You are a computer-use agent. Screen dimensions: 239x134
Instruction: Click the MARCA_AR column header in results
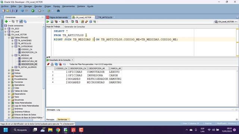(116, 68)
